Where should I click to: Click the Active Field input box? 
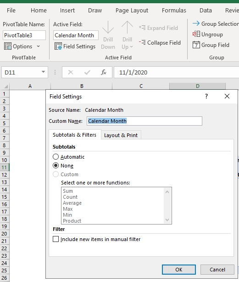pyautogui.click(x=76, y=35)
